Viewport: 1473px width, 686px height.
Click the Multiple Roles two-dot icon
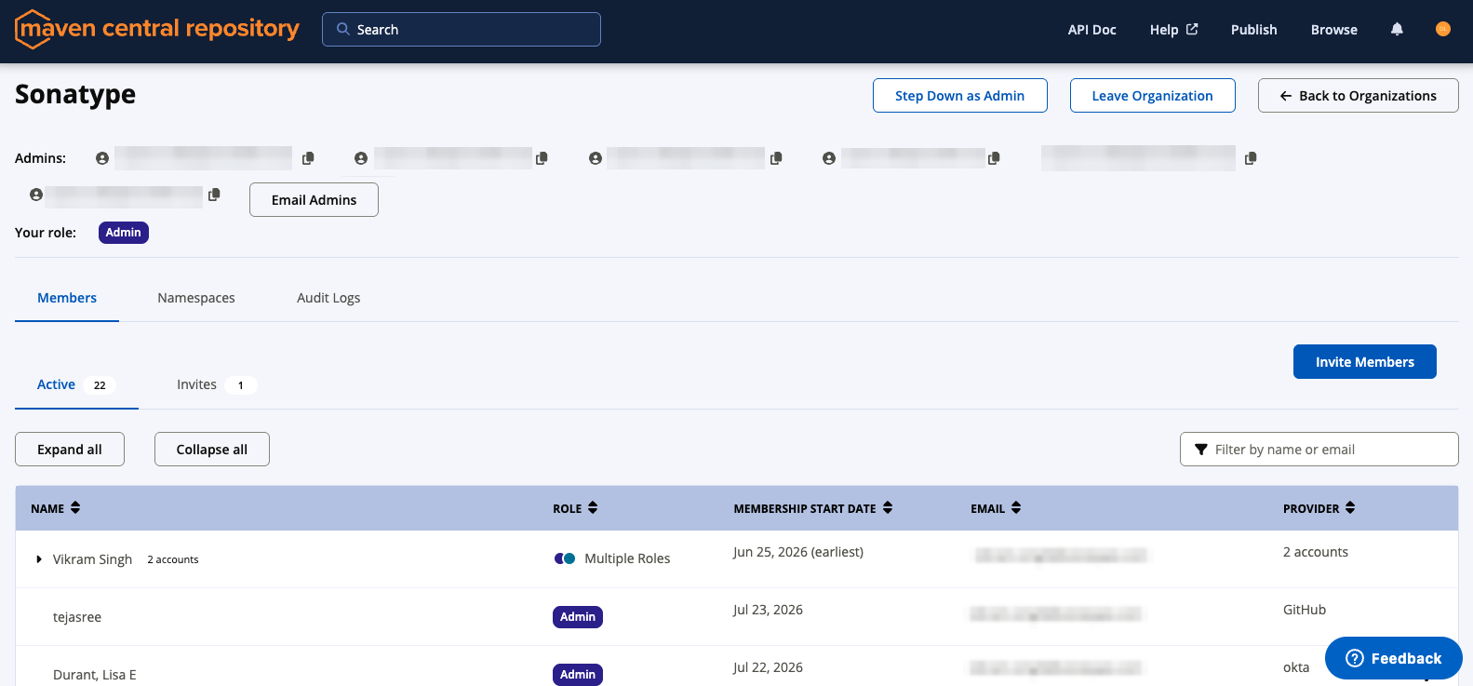565,558
